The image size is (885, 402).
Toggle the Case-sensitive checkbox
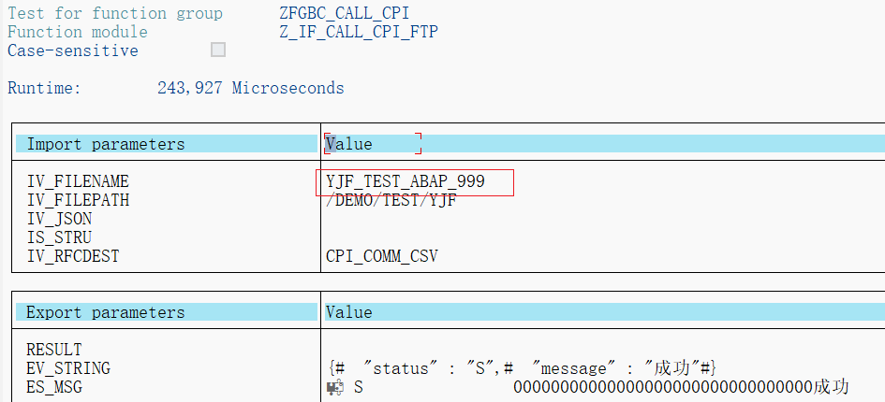coord(218,50)
